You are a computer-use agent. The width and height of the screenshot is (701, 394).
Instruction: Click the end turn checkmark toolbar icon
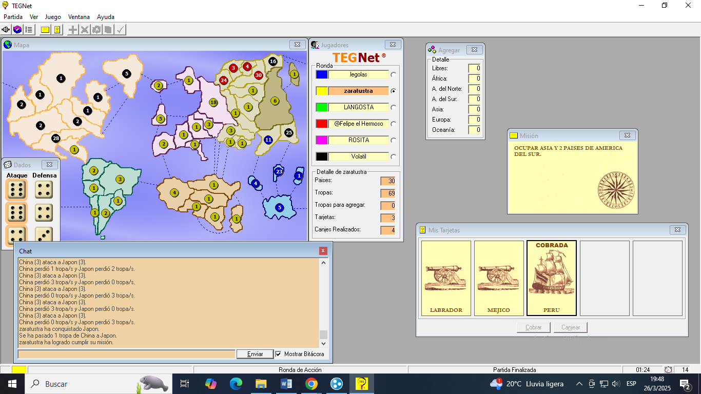tap(120, 30)
